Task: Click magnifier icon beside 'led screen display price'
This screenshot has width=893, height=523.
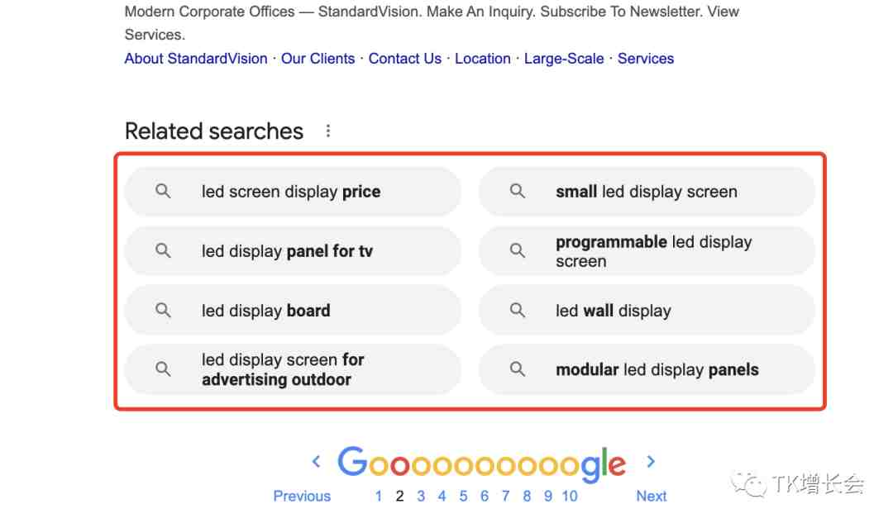Action: (164, 192)
